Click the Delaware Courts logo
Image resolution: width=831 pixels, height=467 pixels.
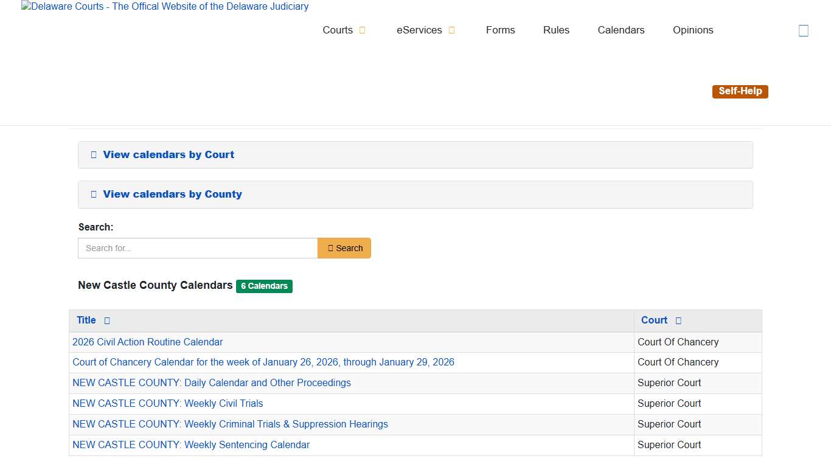click(165, 7)
